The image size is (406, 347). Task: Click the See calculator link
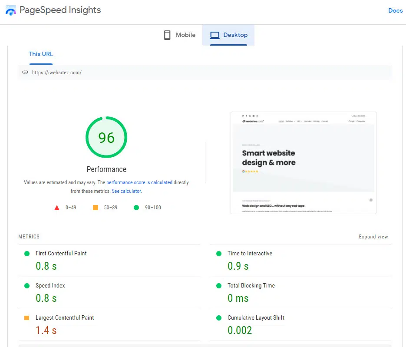click(126, 191)
